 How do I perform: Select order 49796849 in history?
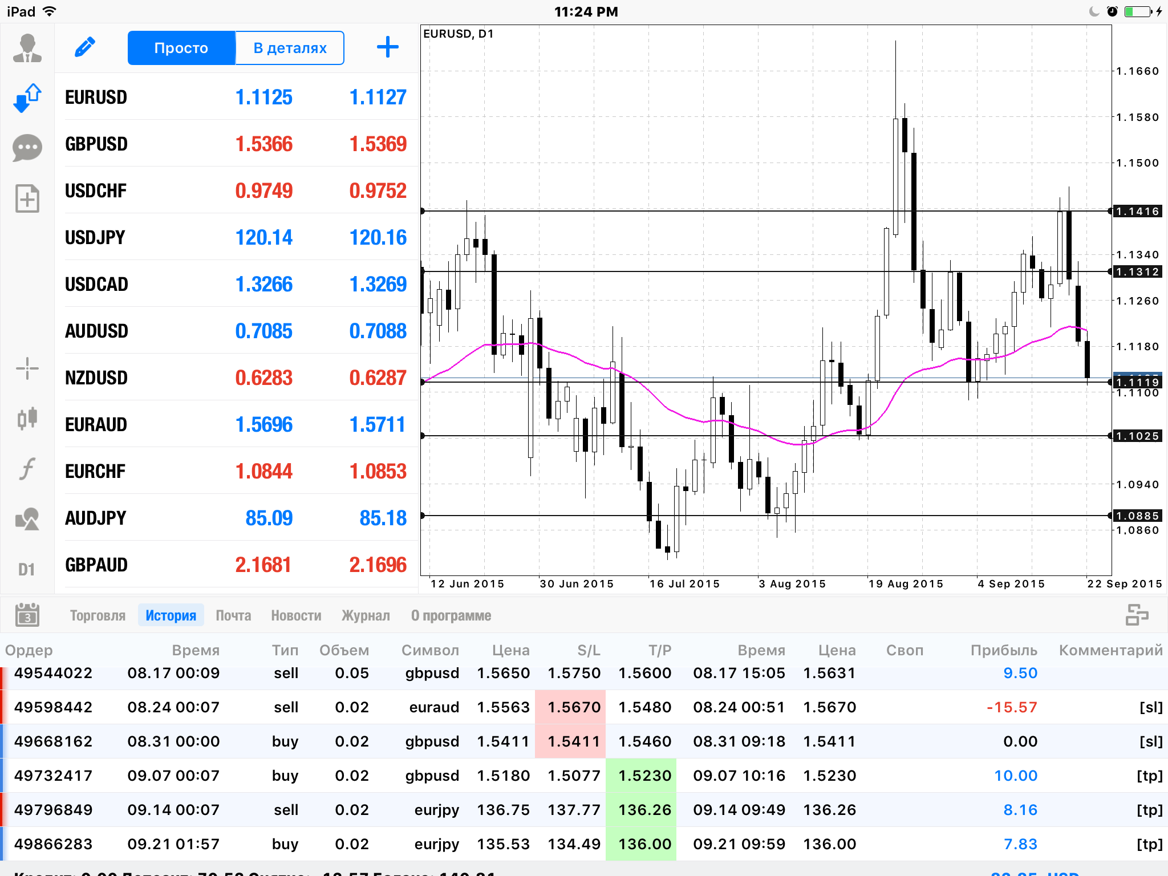[584, 810]
